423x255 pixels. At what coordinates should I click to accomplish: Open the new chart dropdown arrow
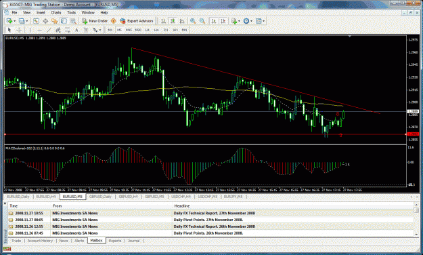coord(15,21)
